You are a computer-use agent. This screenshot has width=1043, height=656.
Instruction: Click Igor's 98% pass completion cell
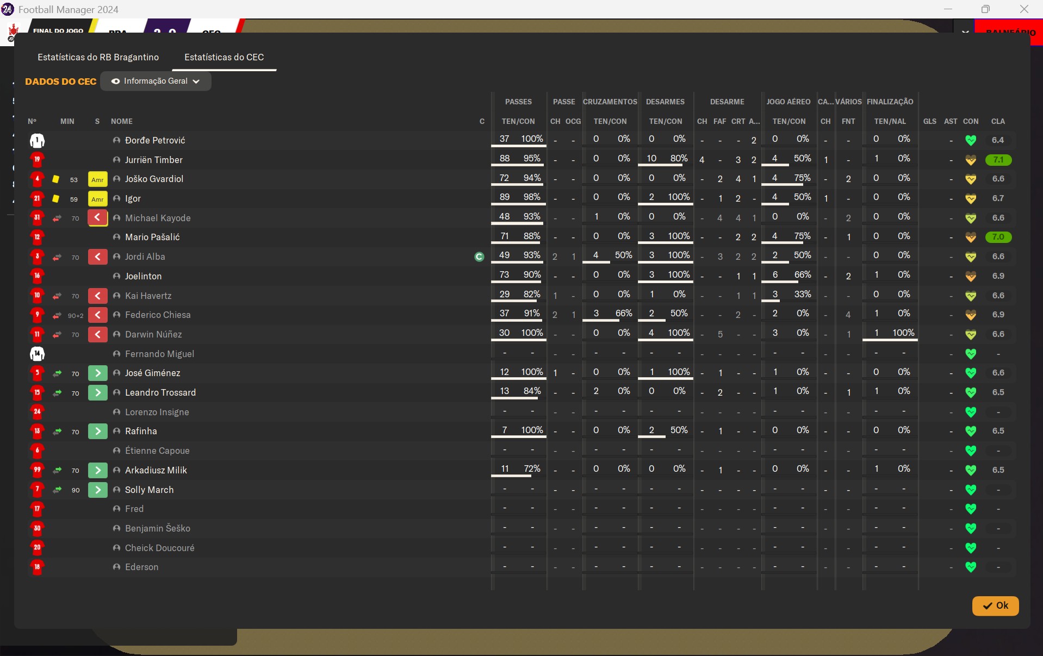[x=532, y=197]
